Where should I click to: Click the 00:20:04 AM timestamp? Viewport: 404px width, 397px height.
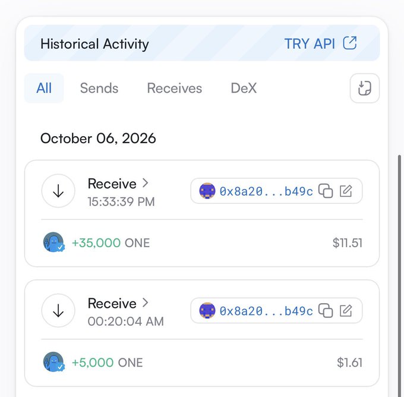pyautogui.click(x=126, y=321)
